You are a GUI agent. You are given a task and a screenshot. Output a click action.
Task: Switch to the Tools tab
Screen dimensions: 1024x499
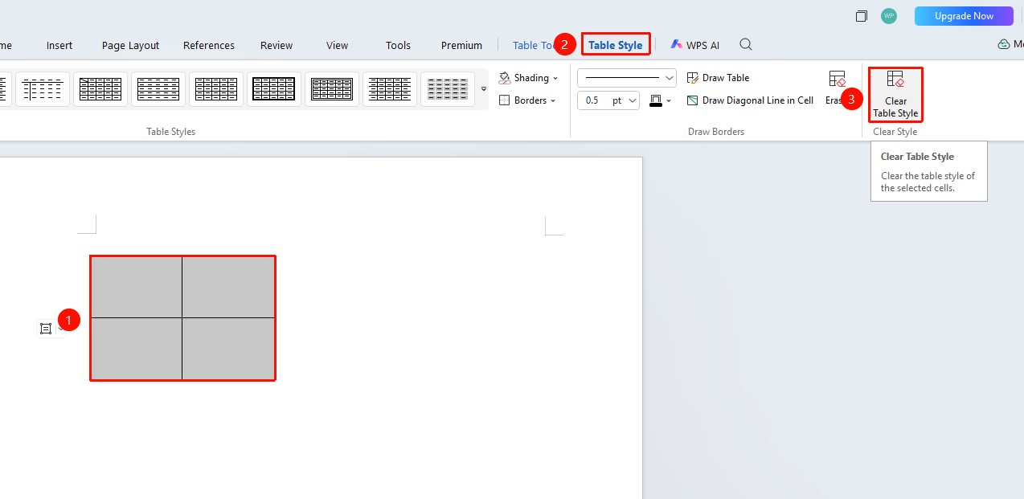[x=398, y=45]
